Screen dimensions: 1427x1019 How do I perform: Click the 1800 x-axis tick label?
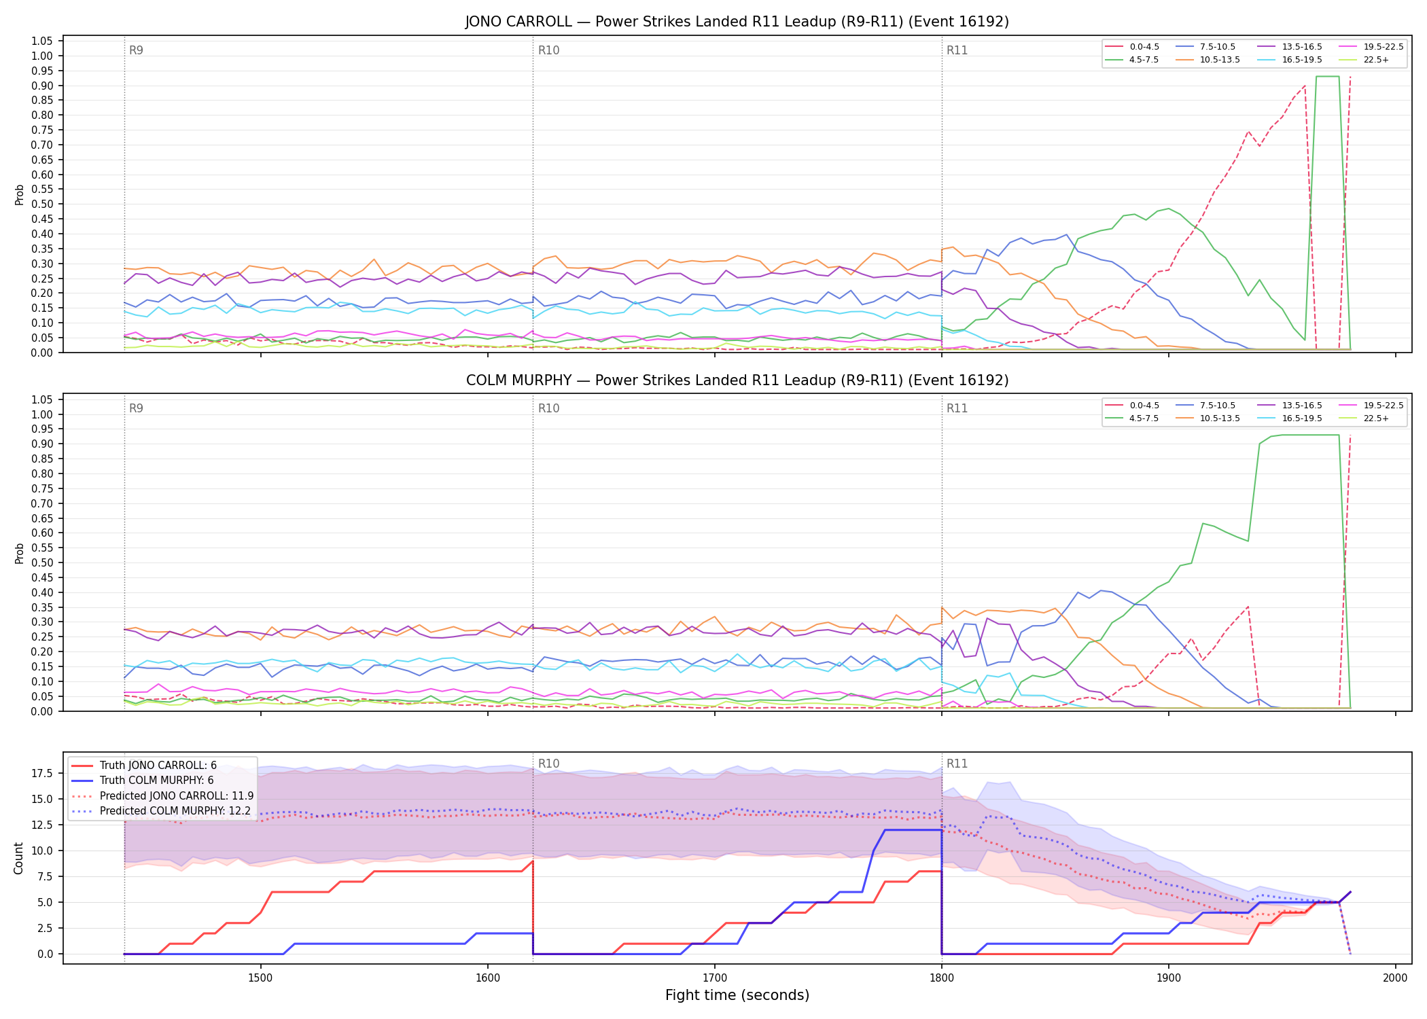941,978
